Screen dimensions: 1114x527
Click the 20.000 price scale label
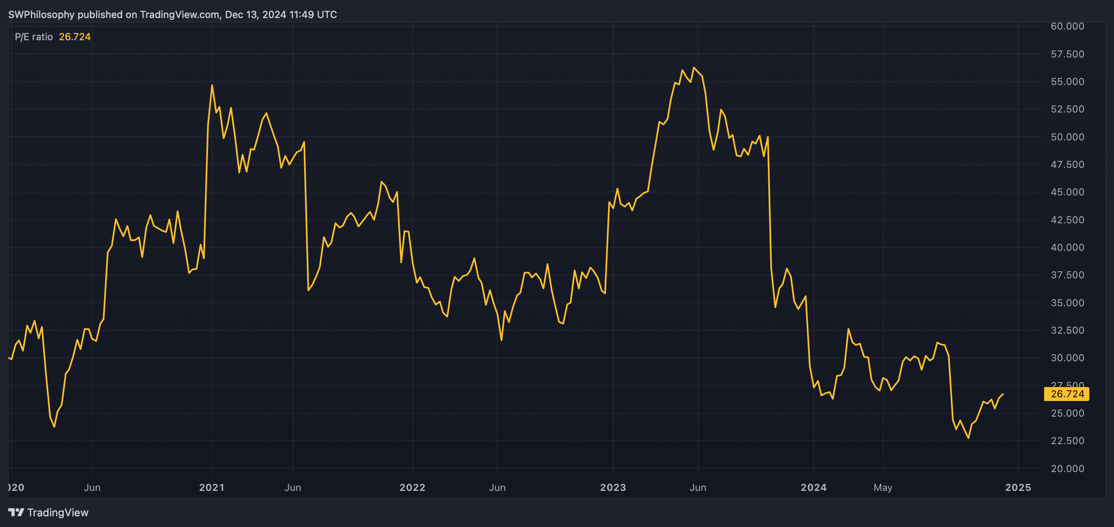(1067, 468)
